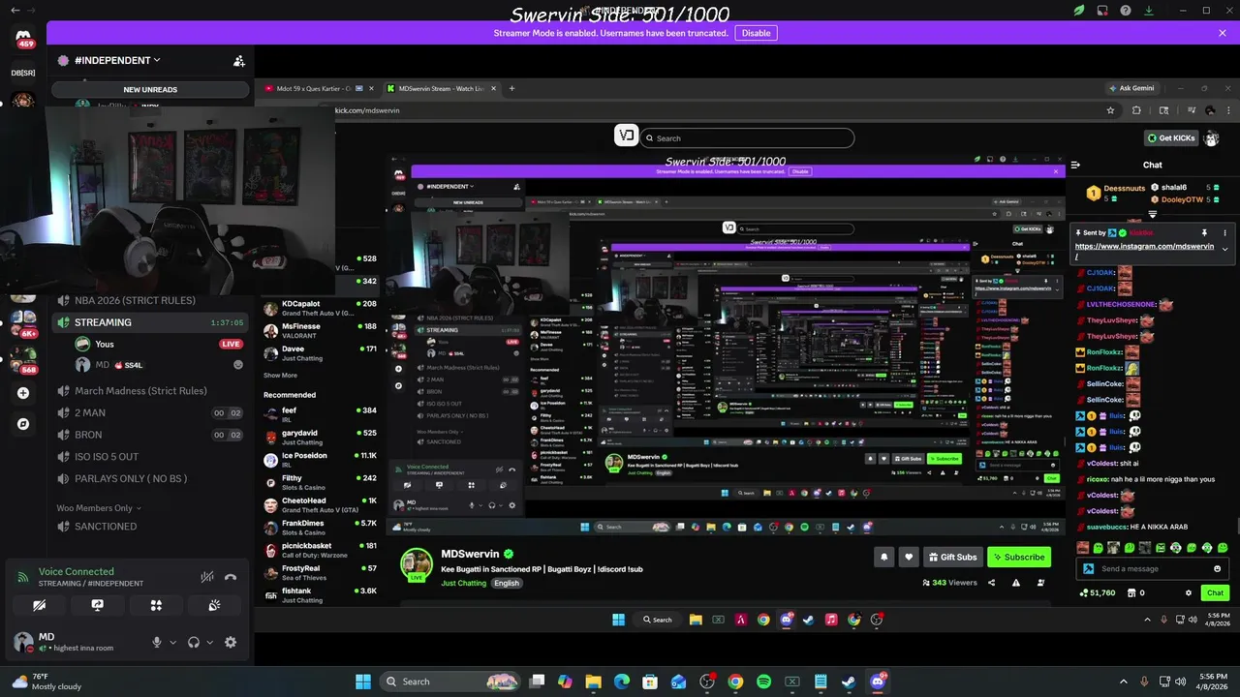Open Steam from Windows taskbar

click(x=849, y=682)
